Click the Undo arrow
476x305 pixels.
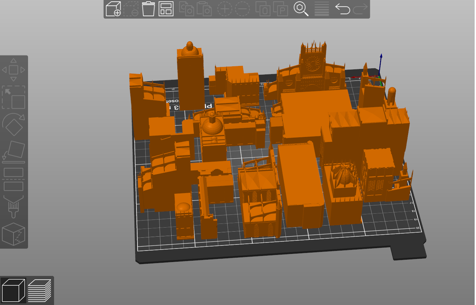(x=342, y=9)
